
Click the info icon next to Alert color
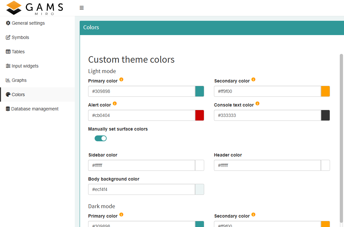click(x=114, y=103)
